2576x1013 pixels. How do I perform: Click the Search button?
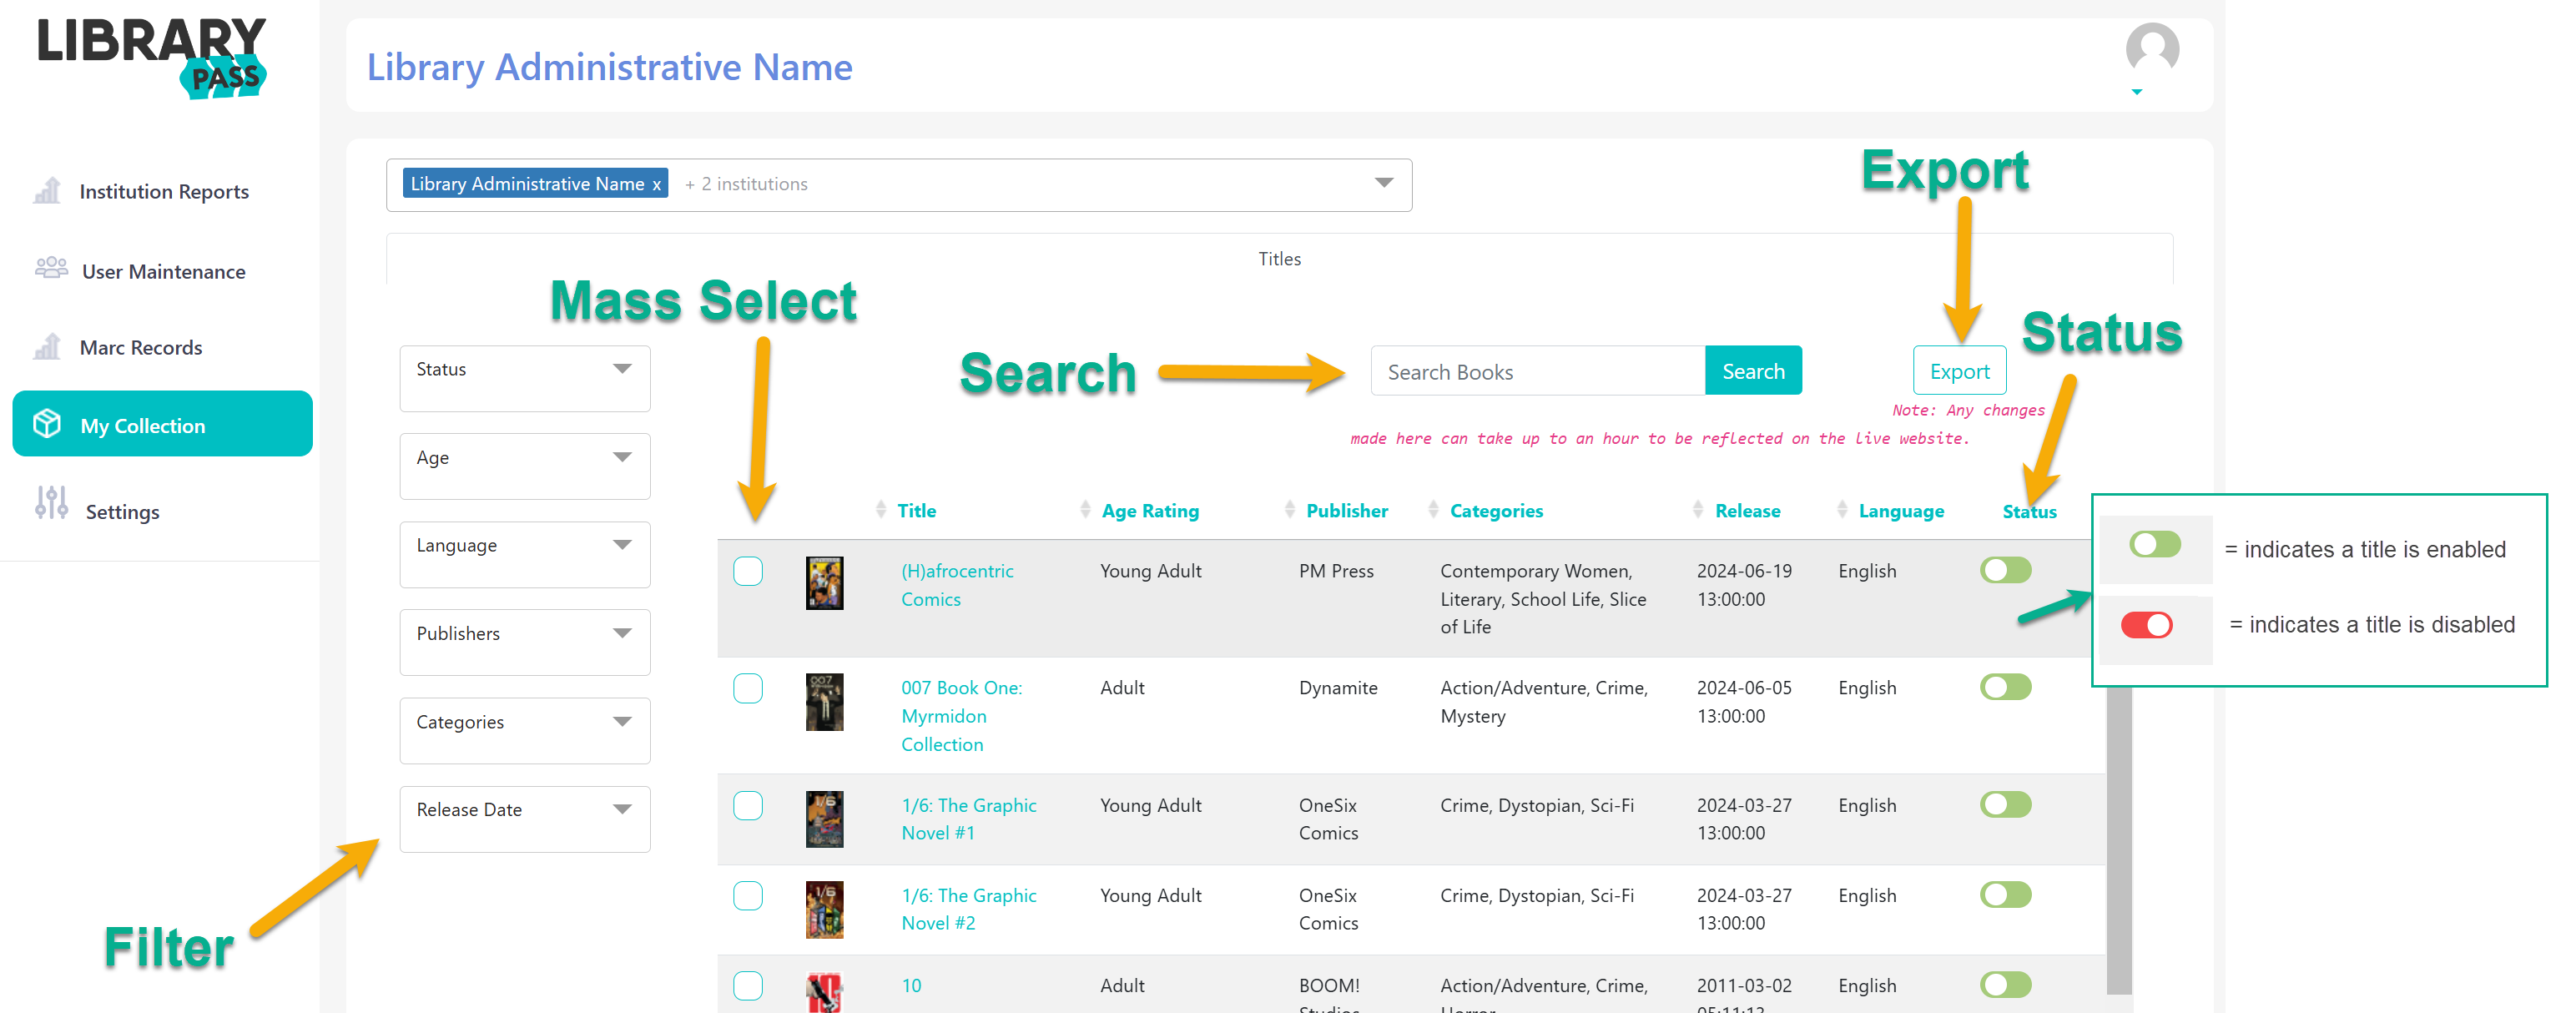(x=1752, y=371)
